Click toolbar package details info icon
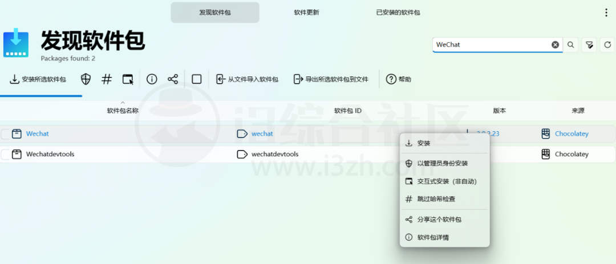This screenshot has height=264, width=616. coord(152,79)
